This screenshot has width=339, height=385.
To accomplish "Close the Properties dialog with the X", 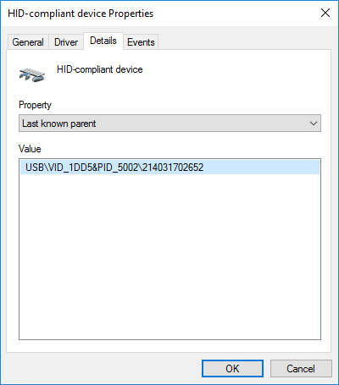I will tap(325, 13).
